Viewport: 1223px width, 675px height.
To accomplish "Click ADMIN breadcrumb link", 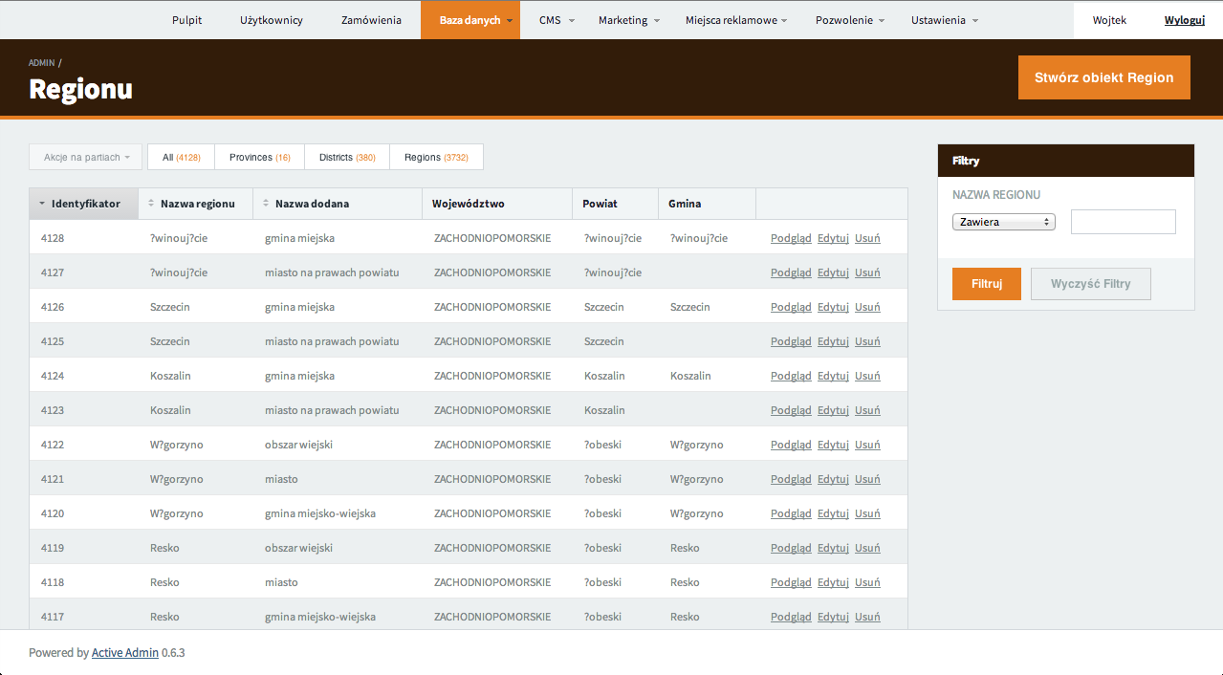I will (x=42, y=63).
